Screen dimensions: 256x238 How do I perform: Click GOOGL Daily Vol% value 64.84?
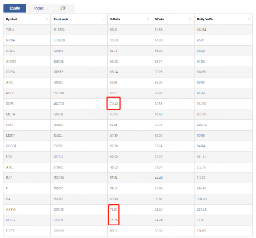point(201,146)
